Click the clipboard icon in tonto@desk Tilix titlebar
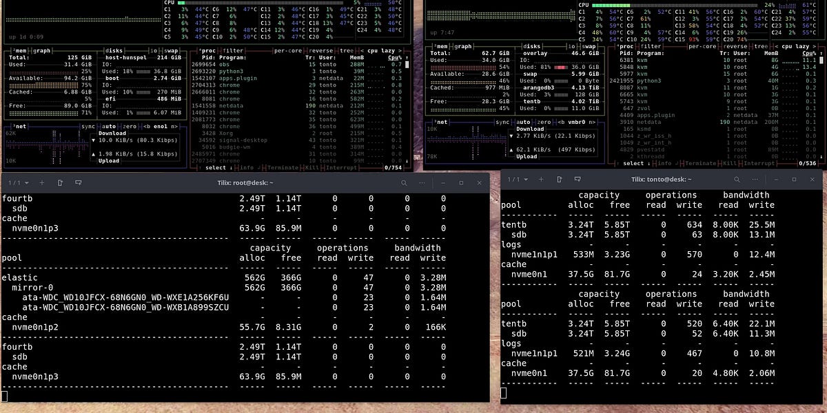The width and height of the screenshot is (827, 413). coord(559,179)
